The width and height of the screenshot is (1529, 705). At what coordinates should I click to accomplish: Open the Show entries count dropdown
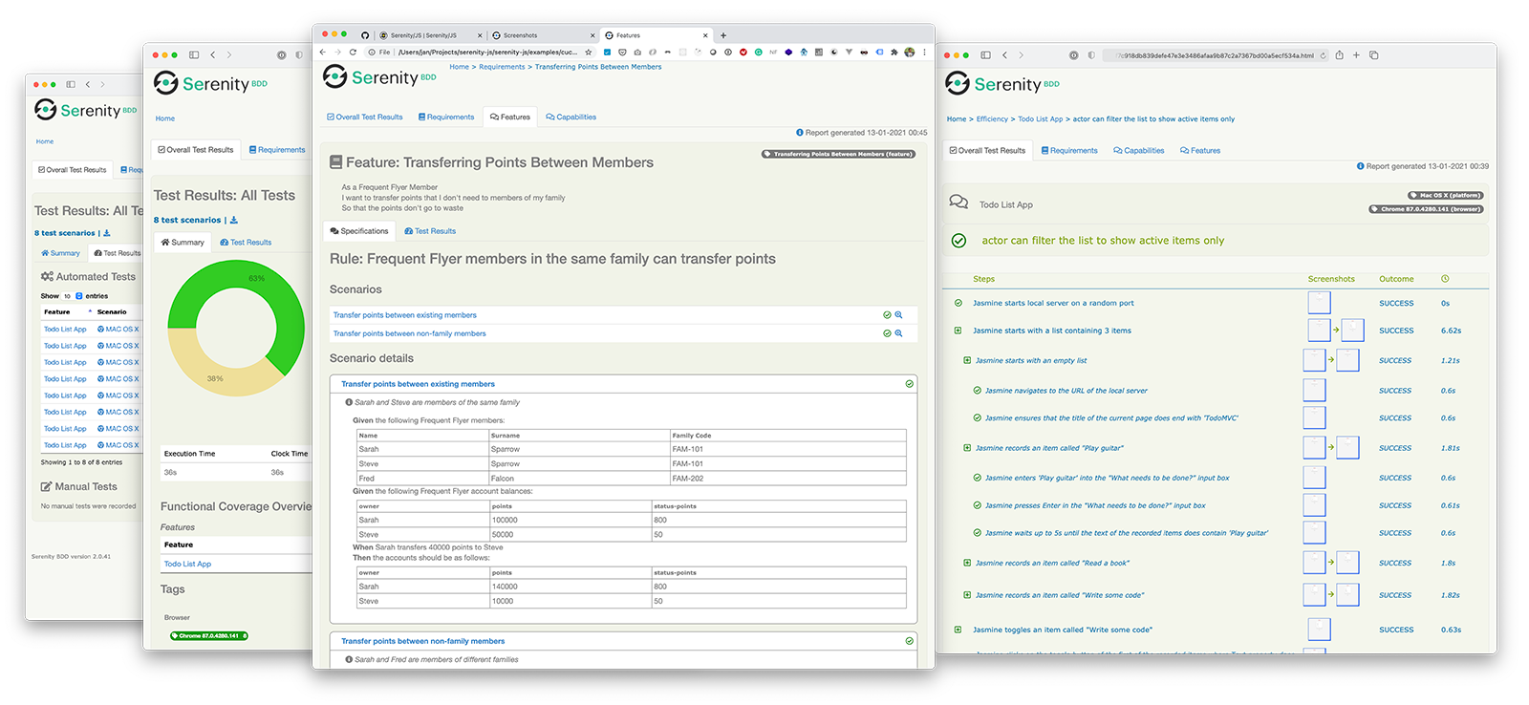(x=74, y=296)
